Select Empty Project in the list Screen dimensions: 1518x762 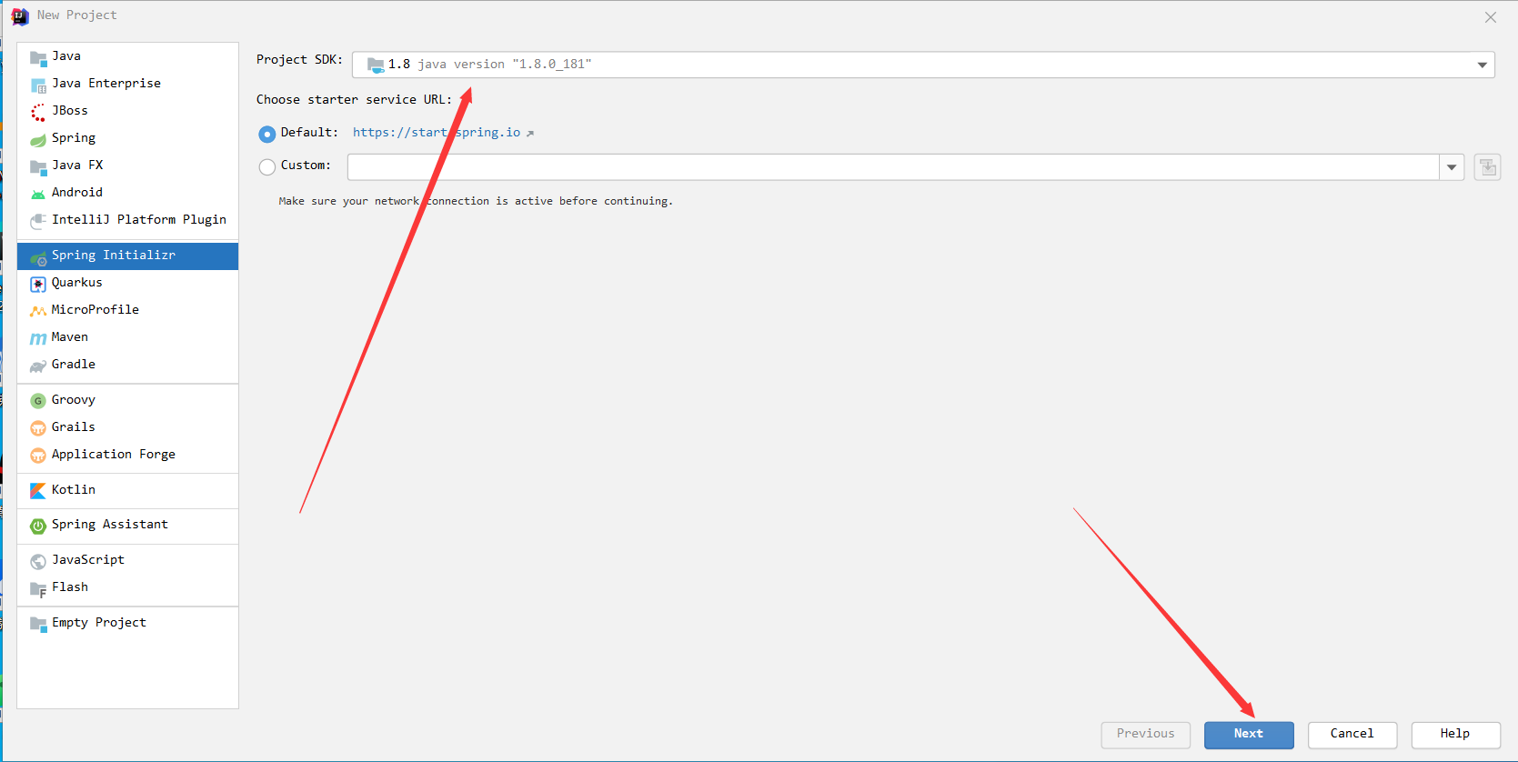[98, 623]
